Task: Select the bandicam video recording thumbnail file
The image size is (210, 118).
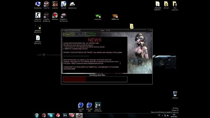Action: point(38,29)
